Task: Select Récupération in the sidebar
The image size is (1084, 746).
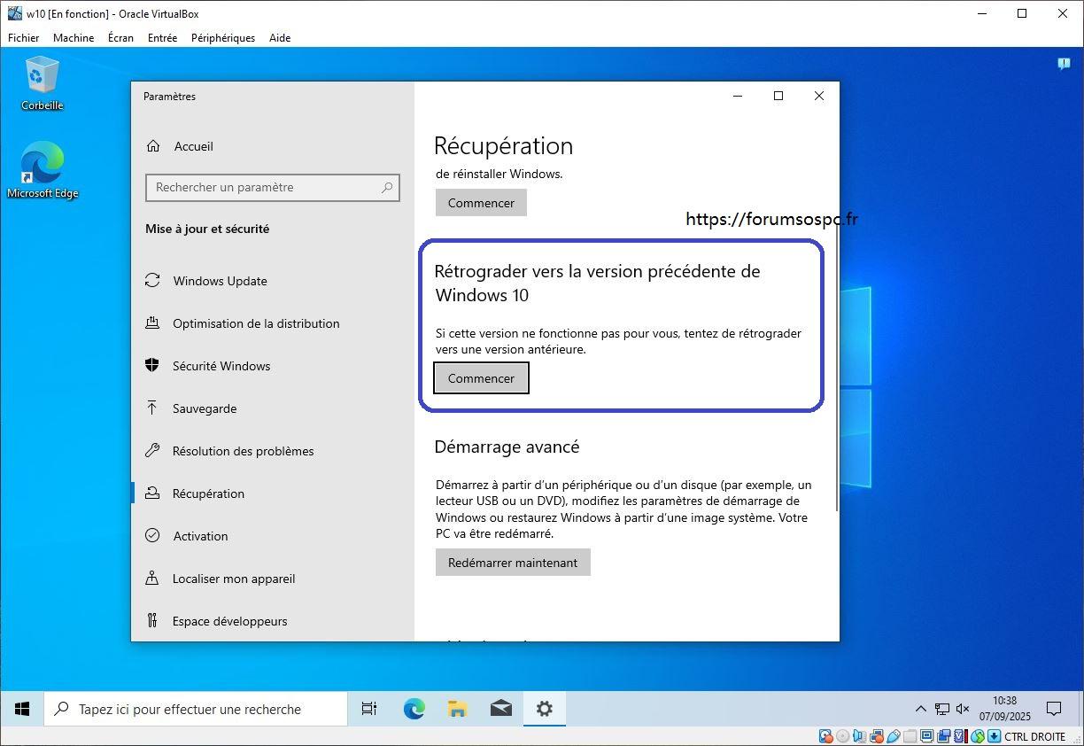Action: [273, 493]
